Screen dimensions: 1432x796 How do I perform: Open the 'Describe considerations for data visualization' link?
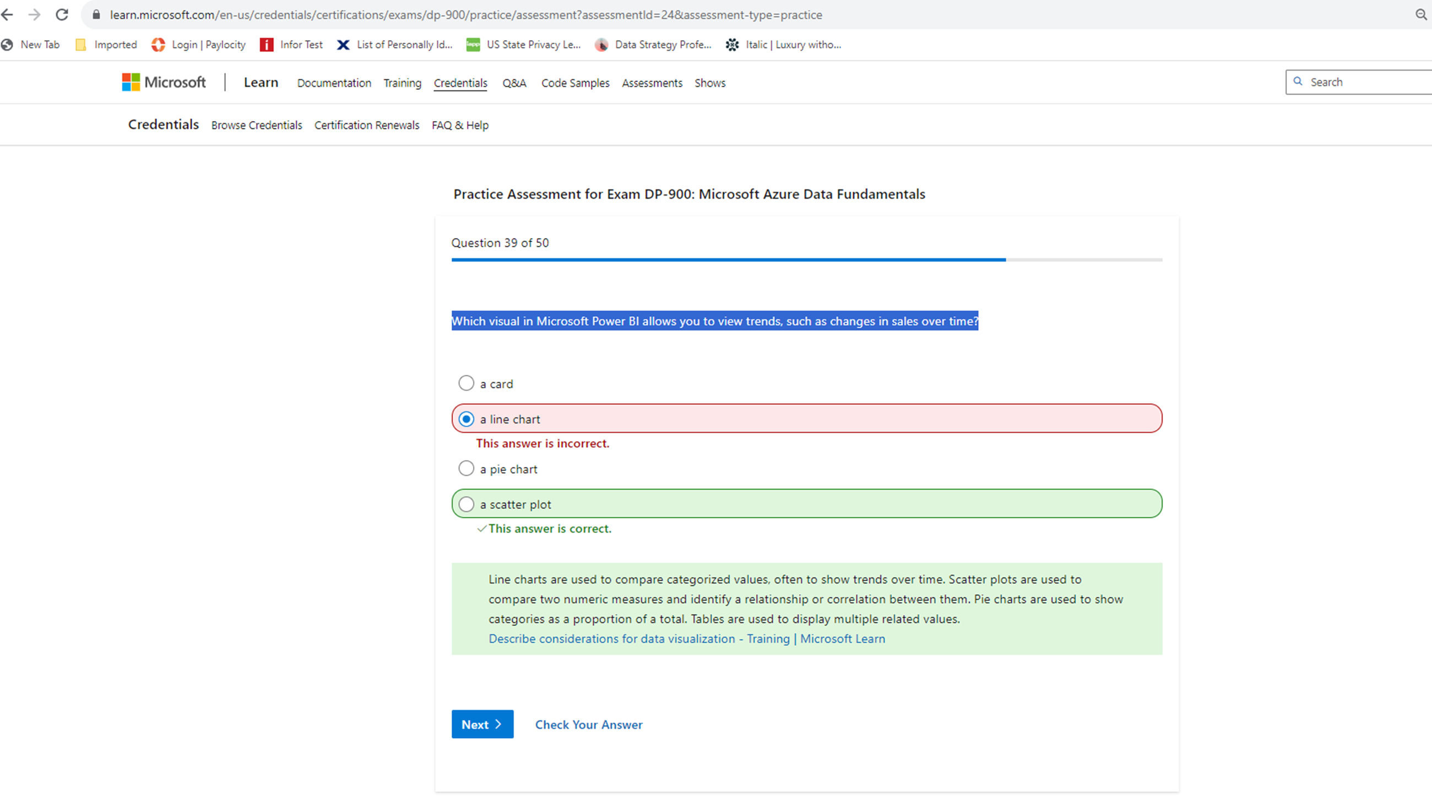[x=687, y=638]
